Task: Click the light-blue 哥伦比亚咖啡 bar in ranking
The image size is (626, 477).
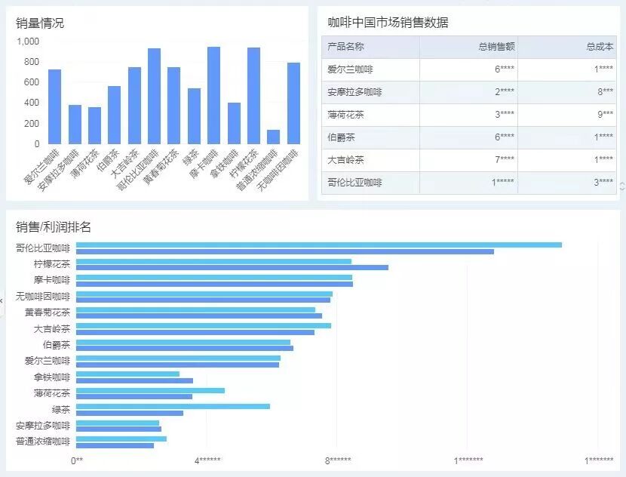Action: 319,245
